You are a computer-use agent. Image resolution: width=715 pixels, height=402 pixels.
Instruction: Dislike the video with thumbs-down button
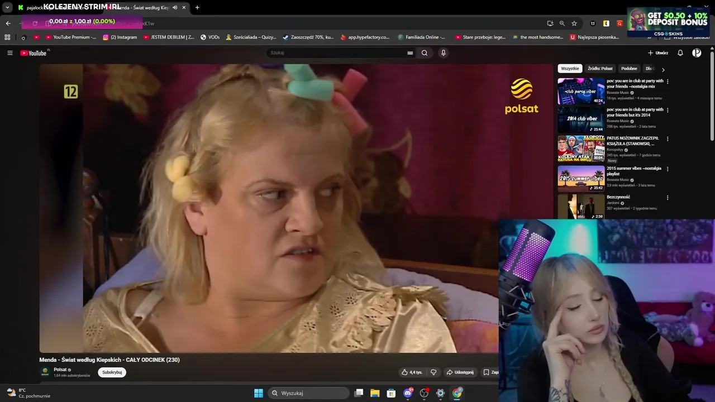433,372
